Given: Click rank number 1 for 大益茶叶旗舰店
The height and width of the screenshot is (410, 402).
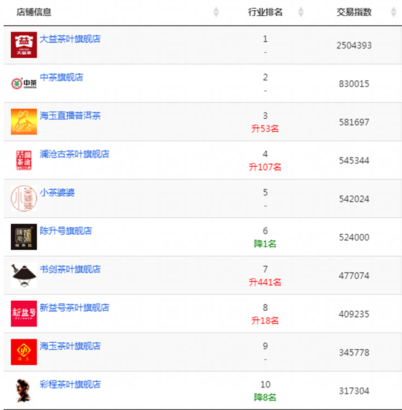Looking at the screenshot, I should coord(265,39).
